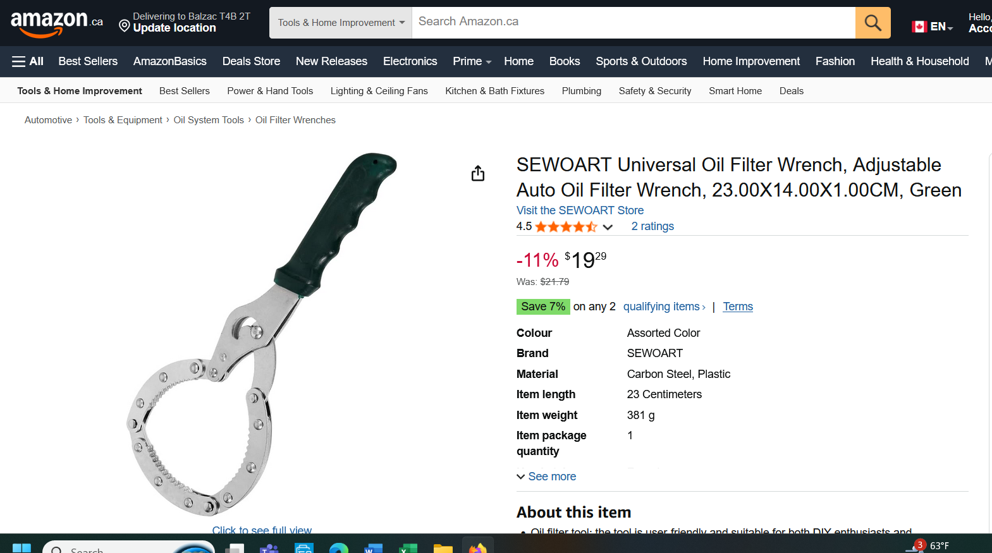Open Power & Hand Tools subcategory tab
The height and width of the screenshot is (553, 992).
(x=270, y=91)
